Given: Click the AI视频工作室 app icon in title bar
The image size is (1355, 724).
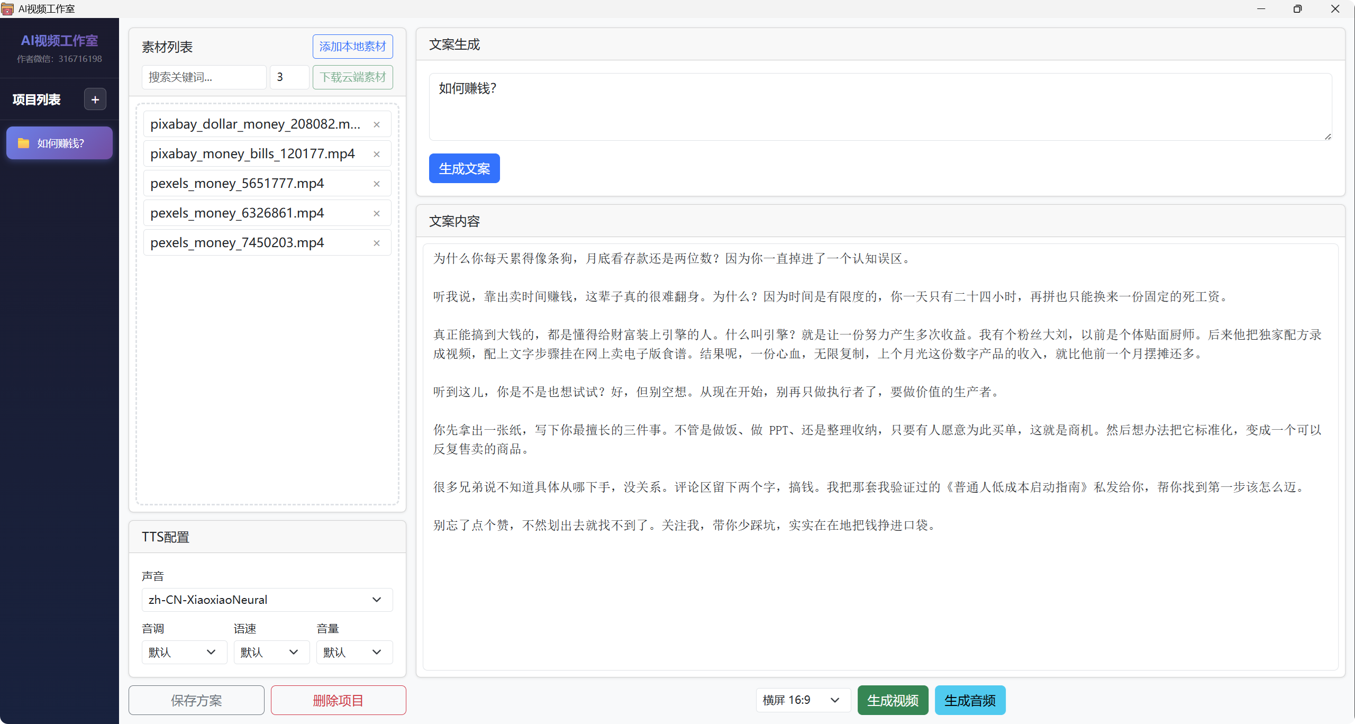Looking at the screenshot, I should (7, 9).
